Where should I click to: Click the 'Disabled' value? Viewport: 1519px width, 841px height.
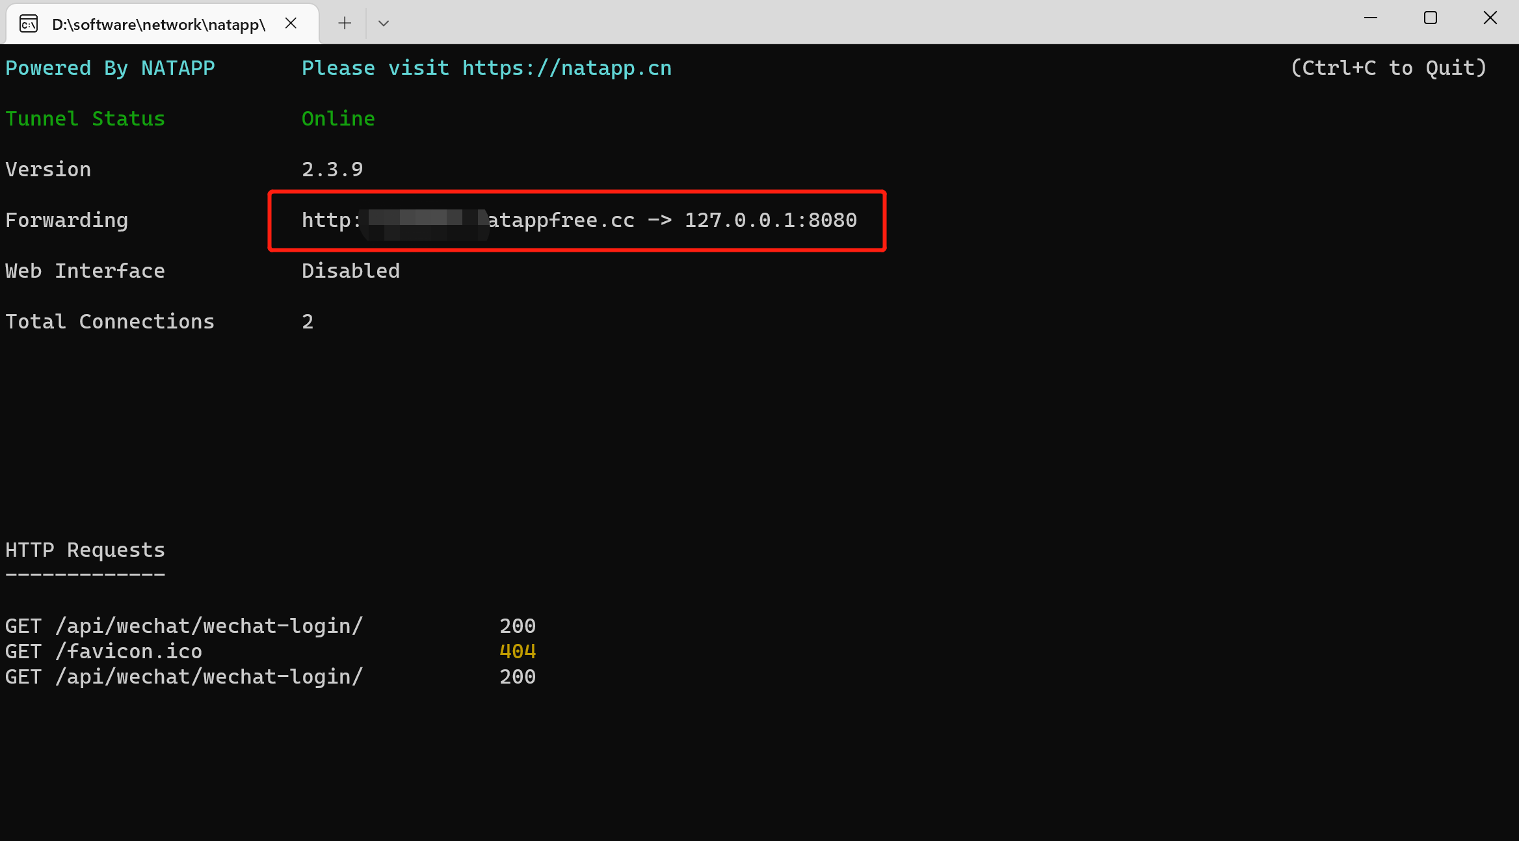(350, 271)
